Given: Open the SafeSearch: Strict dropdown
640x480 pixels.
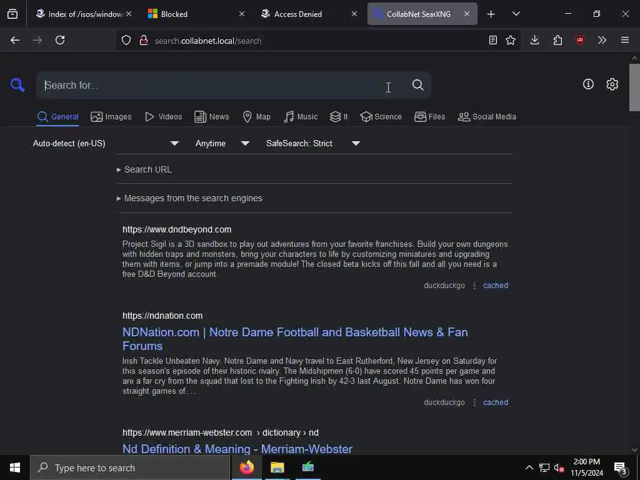Looking at the screenshot, I should (312, 143).
